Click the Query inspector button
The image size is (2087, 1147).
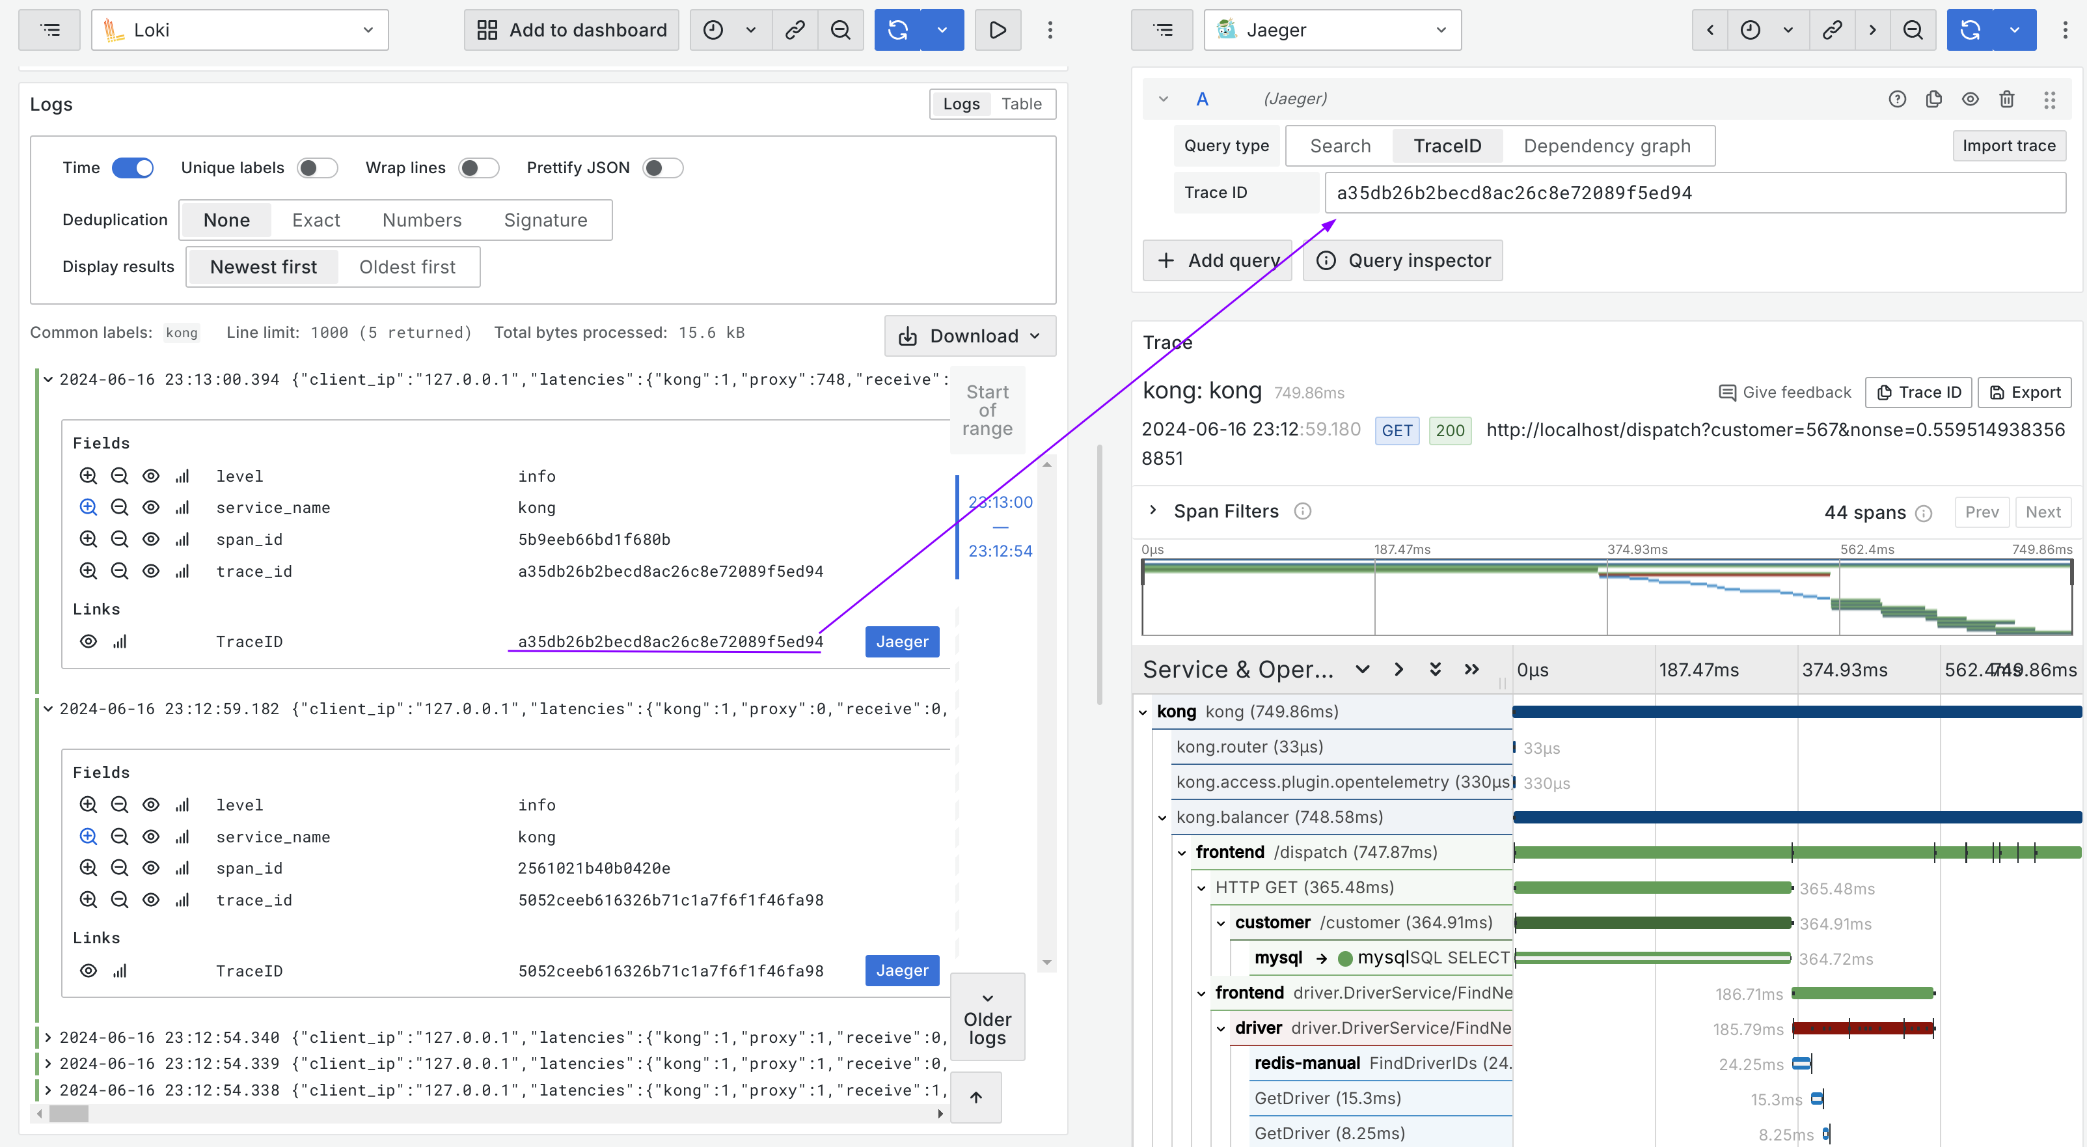(1402, 260)
